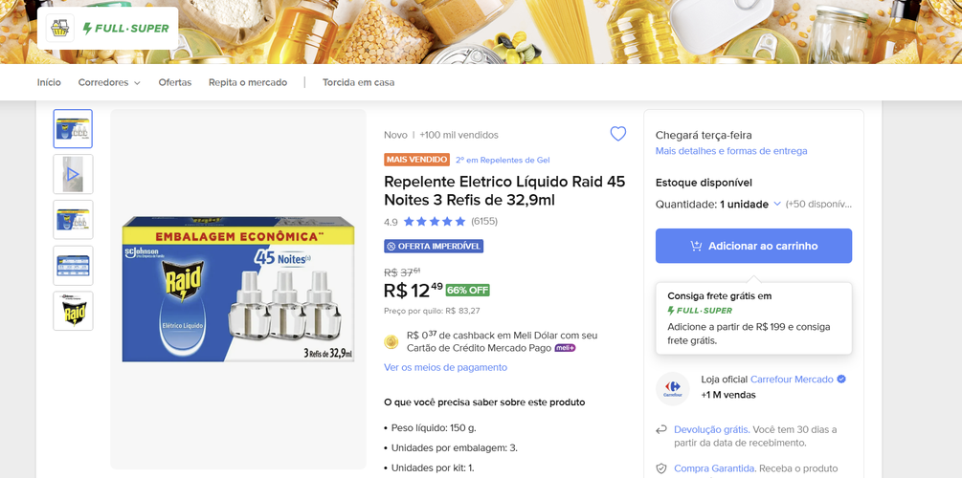Image resolution: width=962 pixels, height=478 pixels.
Task: Open Torcida em casa
Action: coord(358,82)
